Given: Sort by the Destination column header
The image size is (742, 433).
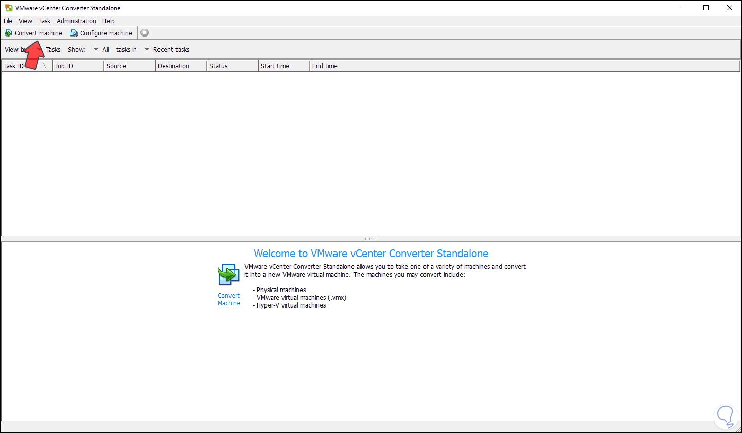Looking at the screenshot, I should [181, 66].
